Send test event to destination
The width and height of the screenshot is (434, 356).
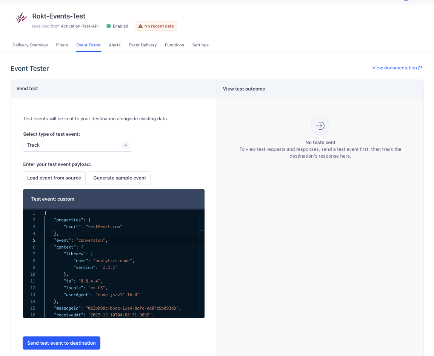pos(62,343)
